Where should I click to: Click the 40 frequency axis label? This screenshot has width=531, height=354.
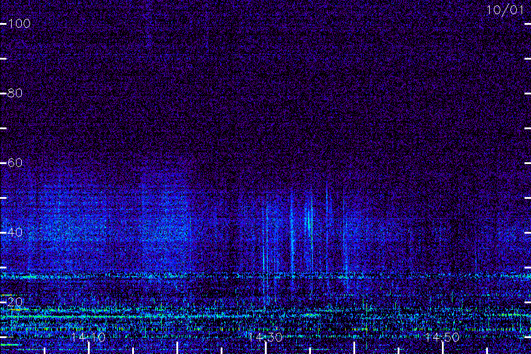pos(15,232)
